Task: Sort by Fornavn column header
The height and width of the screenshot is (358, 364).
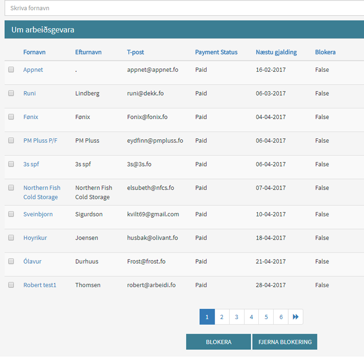Action: (34, 52)
